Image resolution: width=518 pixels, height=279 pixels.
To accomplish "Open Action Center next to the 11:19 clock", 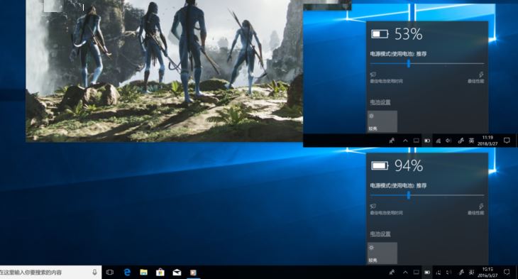I will 507,141.
